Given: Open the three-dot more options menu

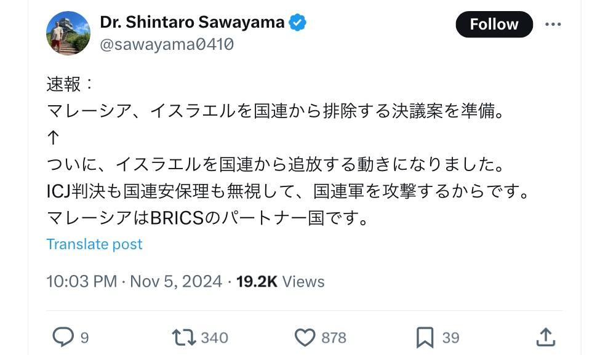Looking at the screenshot, I should [553, 24].
